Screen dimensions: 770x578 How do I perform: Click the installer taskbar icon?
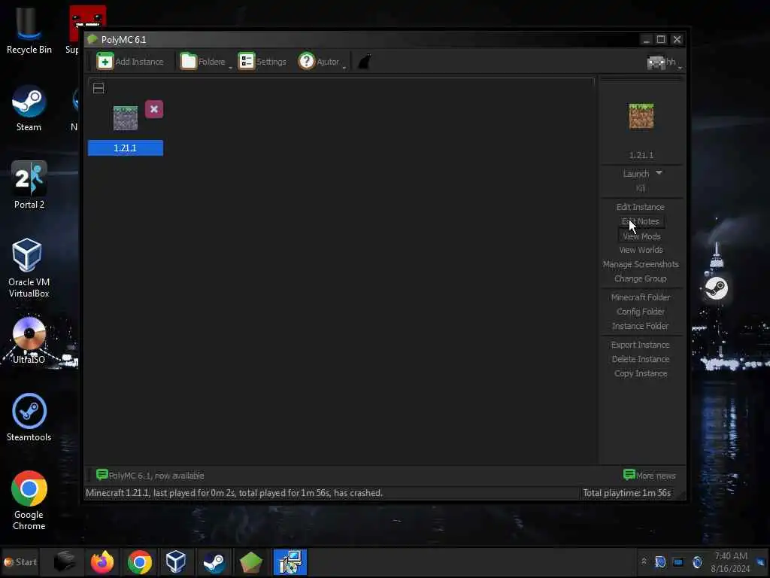tap(290, 561)
